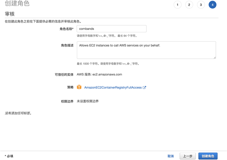Click the 权限边界 label
The height and width of the screenshot is (160, 227).
[67, 102]
